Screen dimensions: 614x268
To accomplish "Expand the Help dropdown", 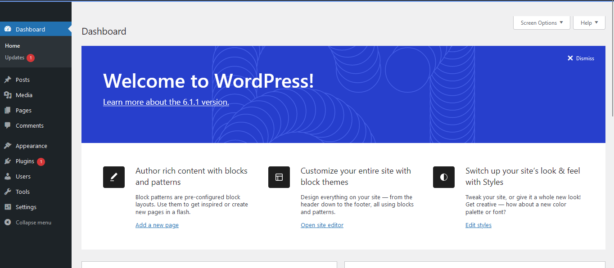I will click(x=589, y=22).
